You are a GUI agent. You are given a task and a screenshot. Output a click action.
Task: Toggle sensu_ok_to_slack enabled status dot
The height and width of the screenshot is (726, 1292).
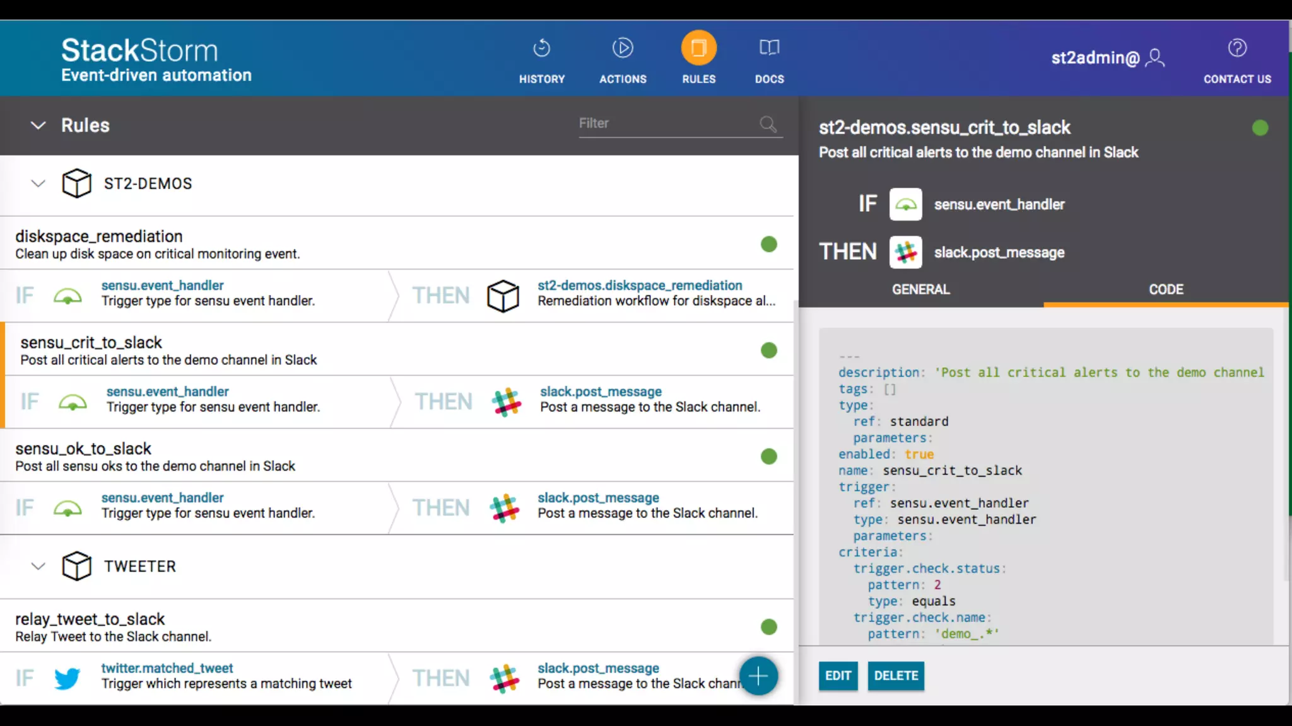[768, 456]
